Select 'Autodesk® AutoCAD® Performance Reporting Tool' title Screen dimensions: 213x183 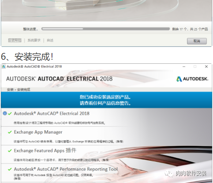point(66,169)
